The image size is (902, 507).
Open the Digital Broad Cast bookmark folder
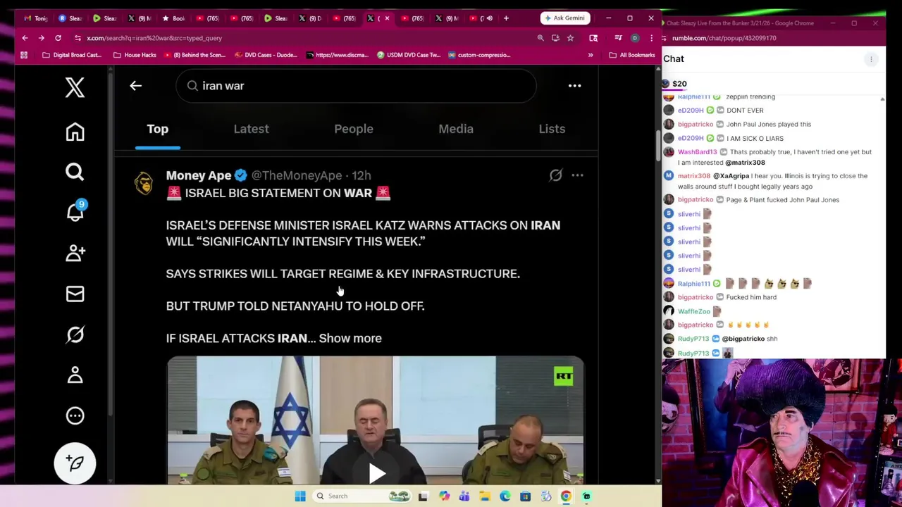point(72,55)
